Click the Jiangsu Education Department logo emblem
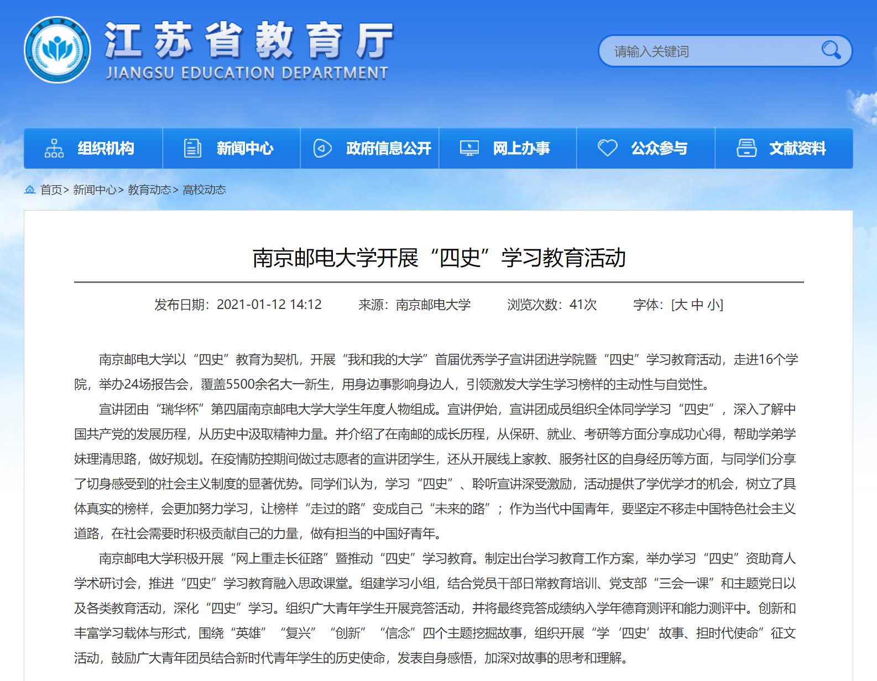Viewport: 877px width, 681px height. coord(58,50)
